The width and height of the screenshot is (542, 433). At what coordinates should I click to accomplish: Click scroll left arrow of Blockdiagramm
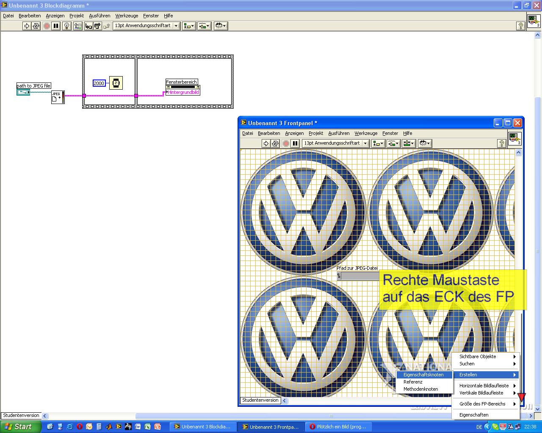[x=45, y=416]
